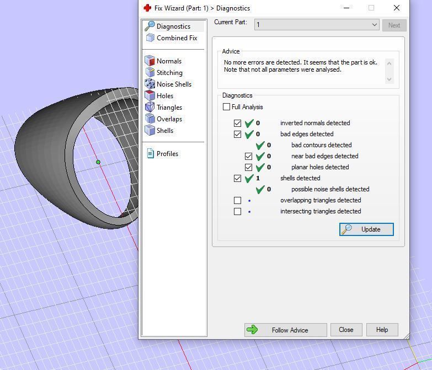
Task: Click the Noise Shells icon
Action: [150, 84]
